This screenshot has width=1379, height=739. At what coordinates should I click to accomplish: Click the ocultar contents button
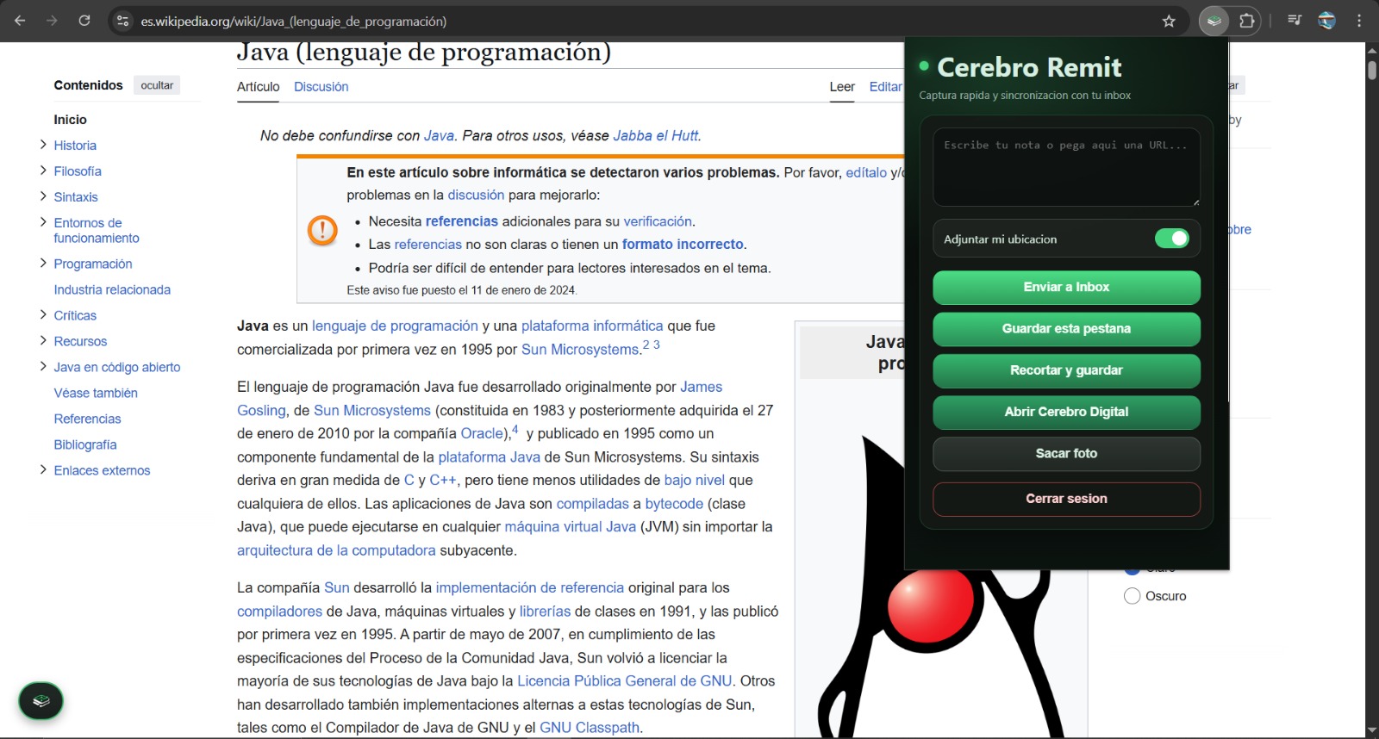[x=157, y=85]
